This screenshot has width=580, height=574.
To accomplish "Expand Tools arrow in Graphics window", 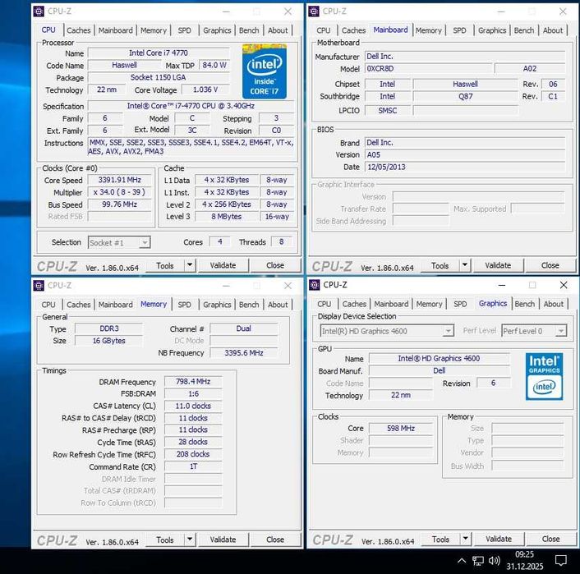I will click(x=465, y=539).
